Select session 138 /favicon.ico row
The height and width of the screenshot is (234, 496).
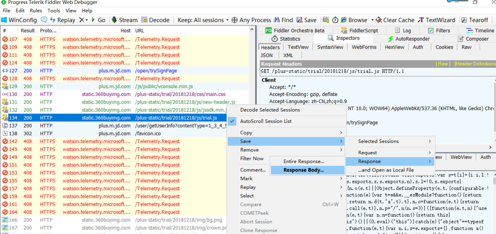point(114,133)
